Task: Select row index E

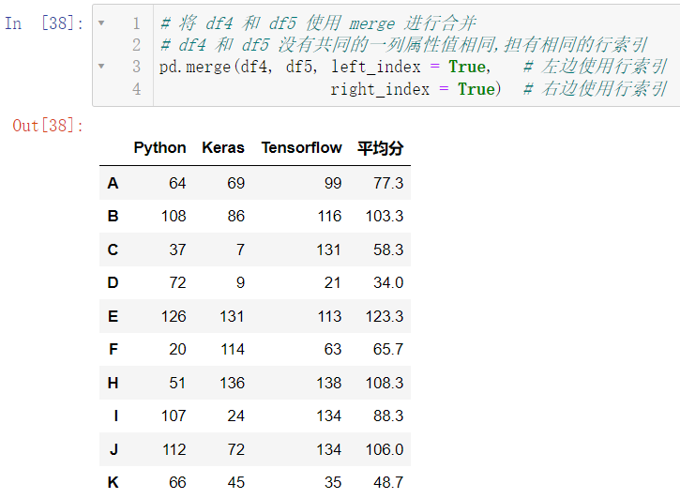Action: (x=113, y=317)
